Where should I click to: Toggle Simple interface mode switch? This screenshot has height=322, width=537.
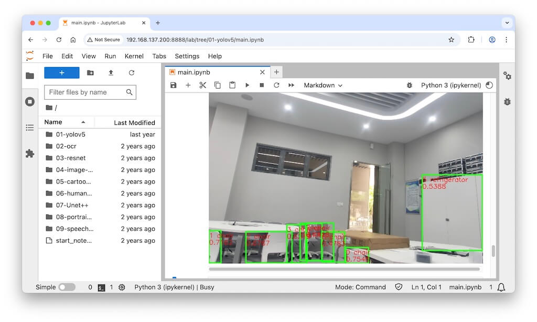tap(67, 287)
